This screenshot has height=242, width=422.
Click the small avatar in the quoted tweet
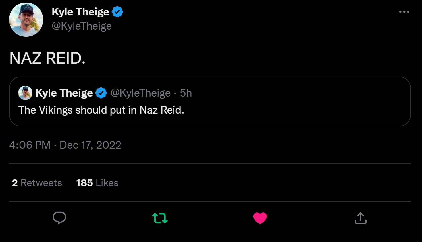click(25, 93)
